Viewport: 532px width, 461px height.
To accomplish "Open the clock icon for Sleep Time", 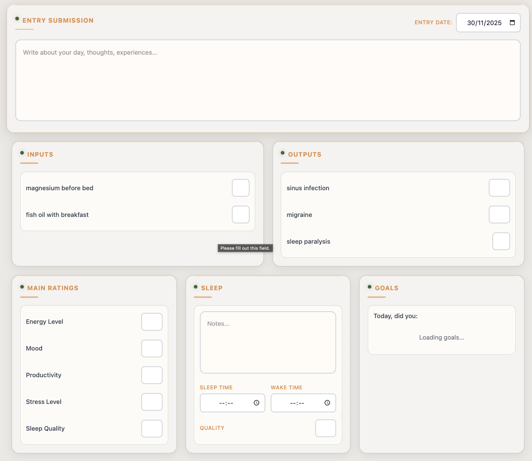I will point(256,403).
